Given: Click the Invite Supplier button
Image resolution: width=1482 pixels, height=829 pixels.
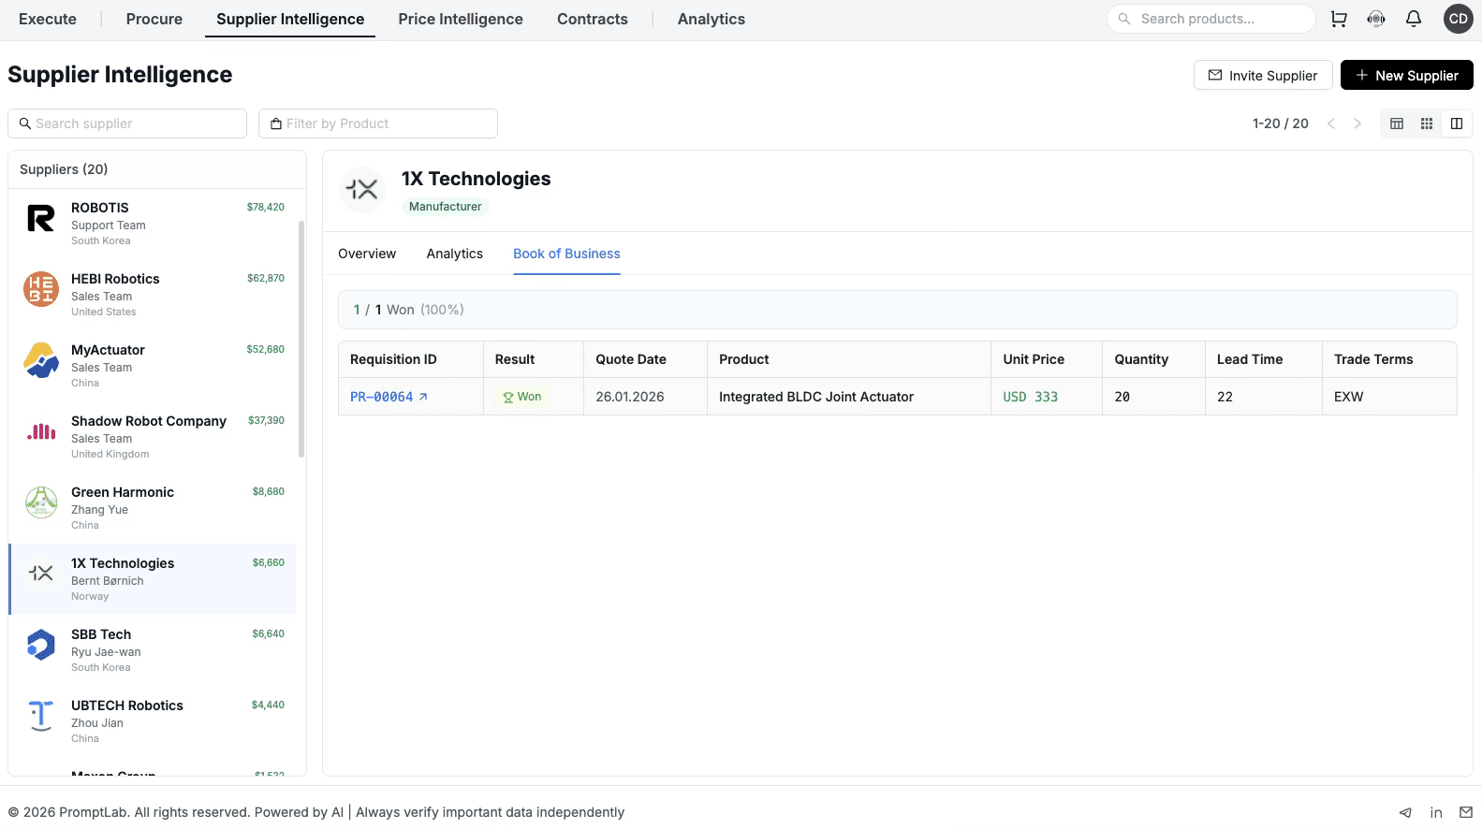Looking at the screenshot, I should pyautogui.click(x=1263, y=75).
